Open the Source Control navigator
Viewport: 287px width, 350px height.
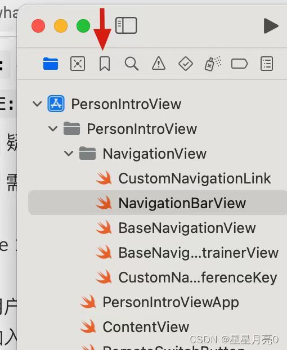tap(78, 64)
